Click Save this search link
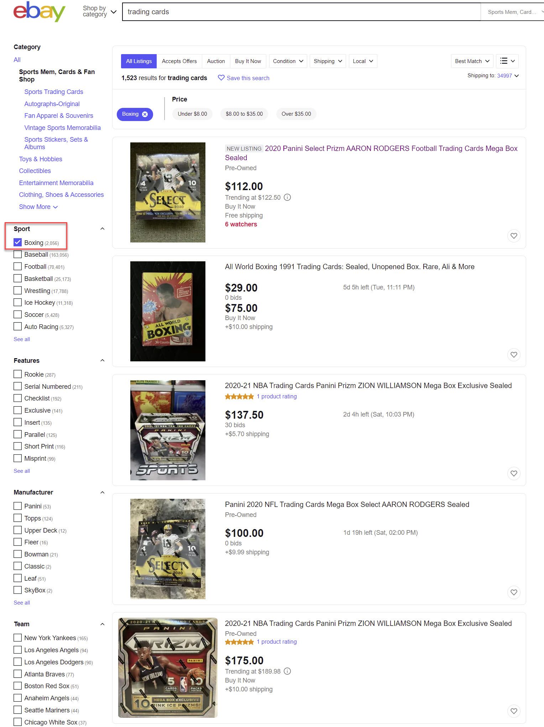Image resolution: width=544 pixels, height=727 pixels. tap(248, 78)
